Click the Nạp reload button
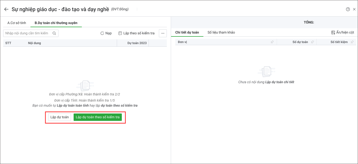 [x=106, y=33]
